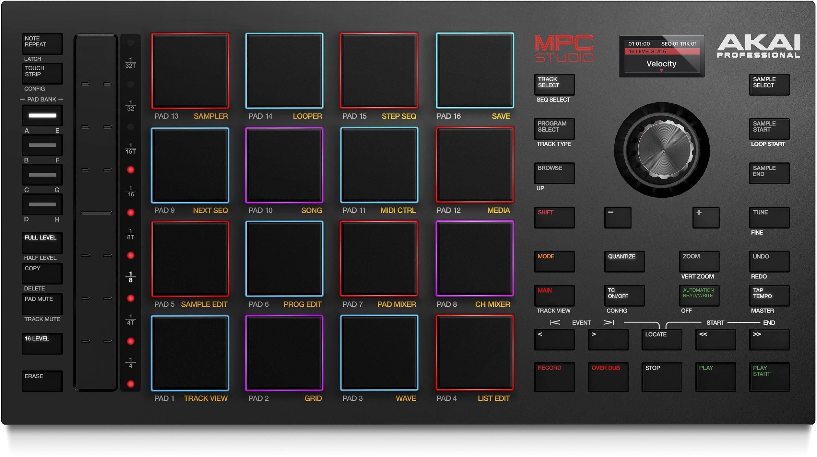Viewport: 817px width, 457px height.
Task: Toggle the PAD MUTE button
Action: pos(42,304)
